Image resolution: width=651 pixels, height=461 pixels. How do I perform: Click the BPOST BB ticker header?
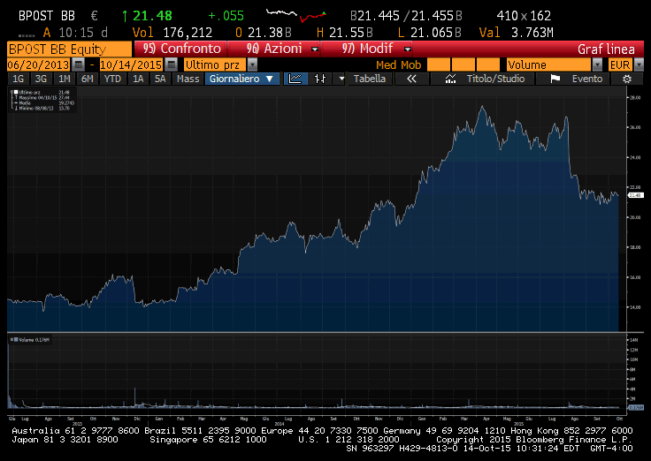coord(47,16)
